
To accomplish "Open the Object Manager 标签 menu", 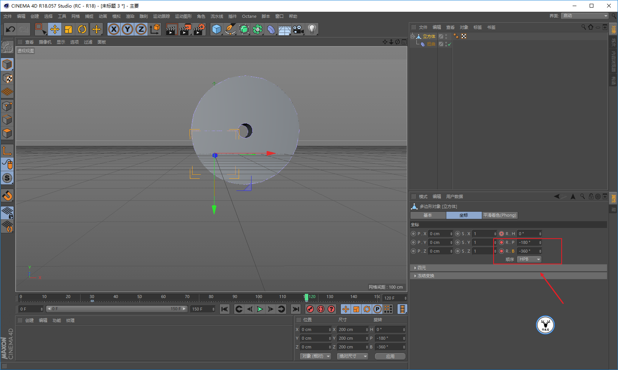I will tap(478, 27).
